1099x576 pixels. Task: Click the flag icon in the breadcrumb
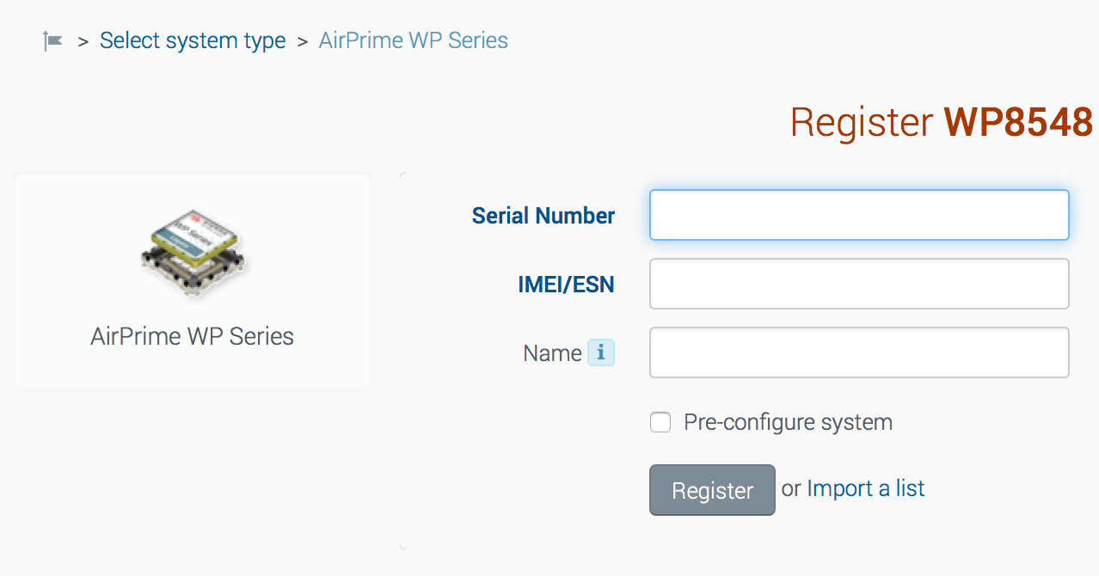(x=53, y=40)
